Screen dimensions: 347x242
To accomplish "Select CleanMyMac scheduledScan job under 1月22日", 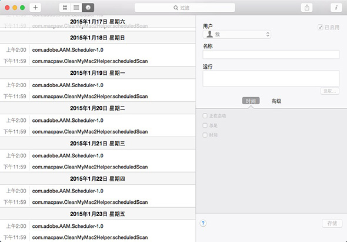I will (98, 202).
